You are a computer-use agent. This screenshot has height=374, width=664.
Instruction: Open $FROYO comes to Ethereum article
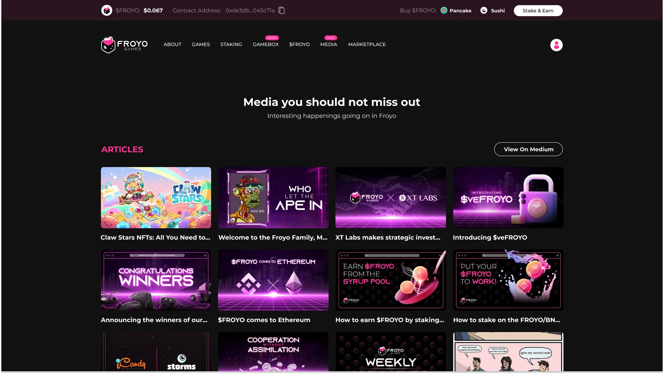(x=264, y=320)
